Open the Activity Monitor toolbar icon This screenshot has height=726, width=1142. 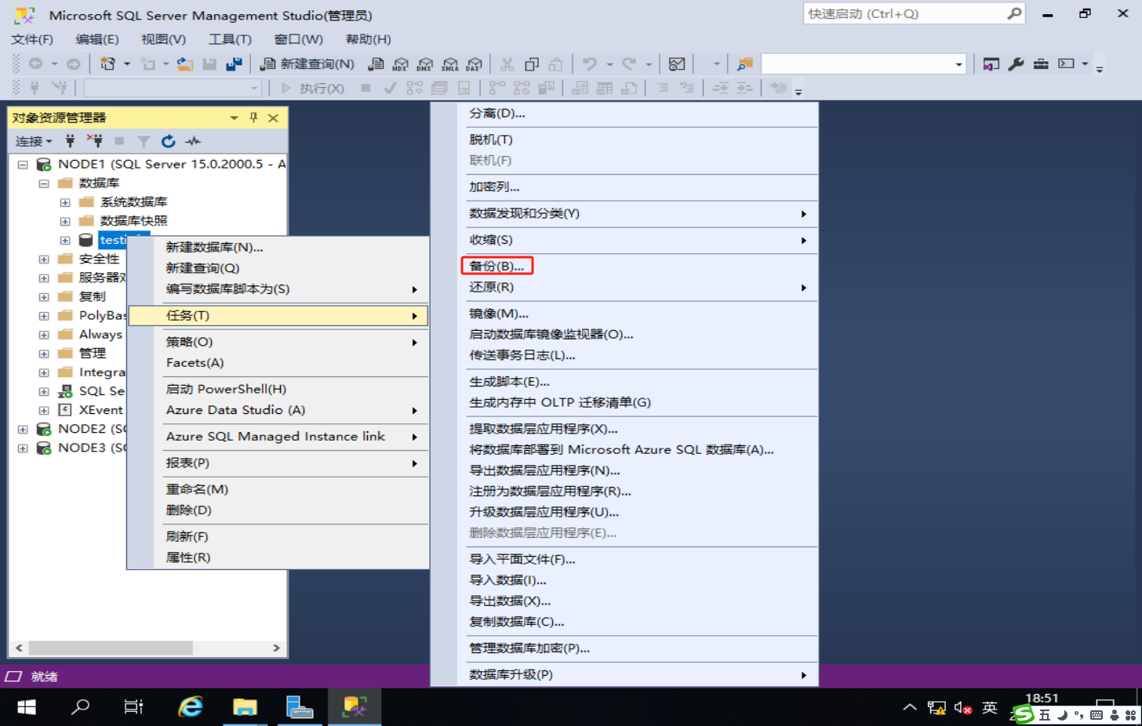677,64
